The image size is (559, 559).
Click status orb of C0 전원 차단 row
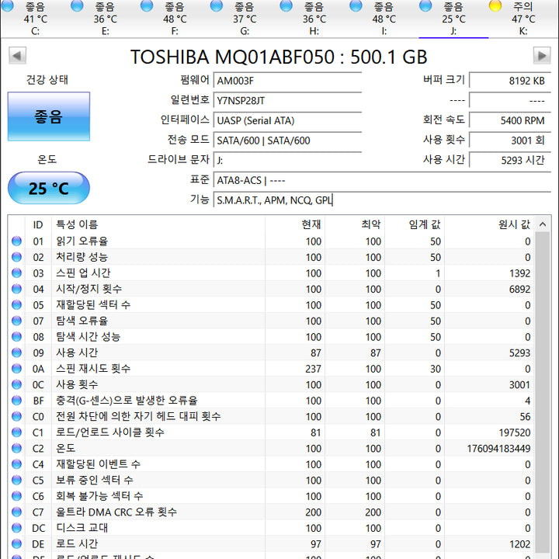(x=17, y=416)
